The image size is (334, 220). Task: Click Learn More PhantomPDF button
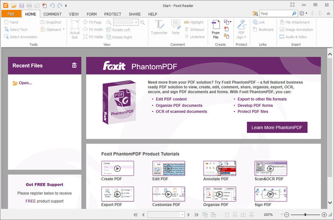coord(277,128)
